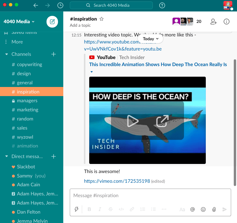Click the compose new message icon
The image size is (237, 223).
(52, 21)
